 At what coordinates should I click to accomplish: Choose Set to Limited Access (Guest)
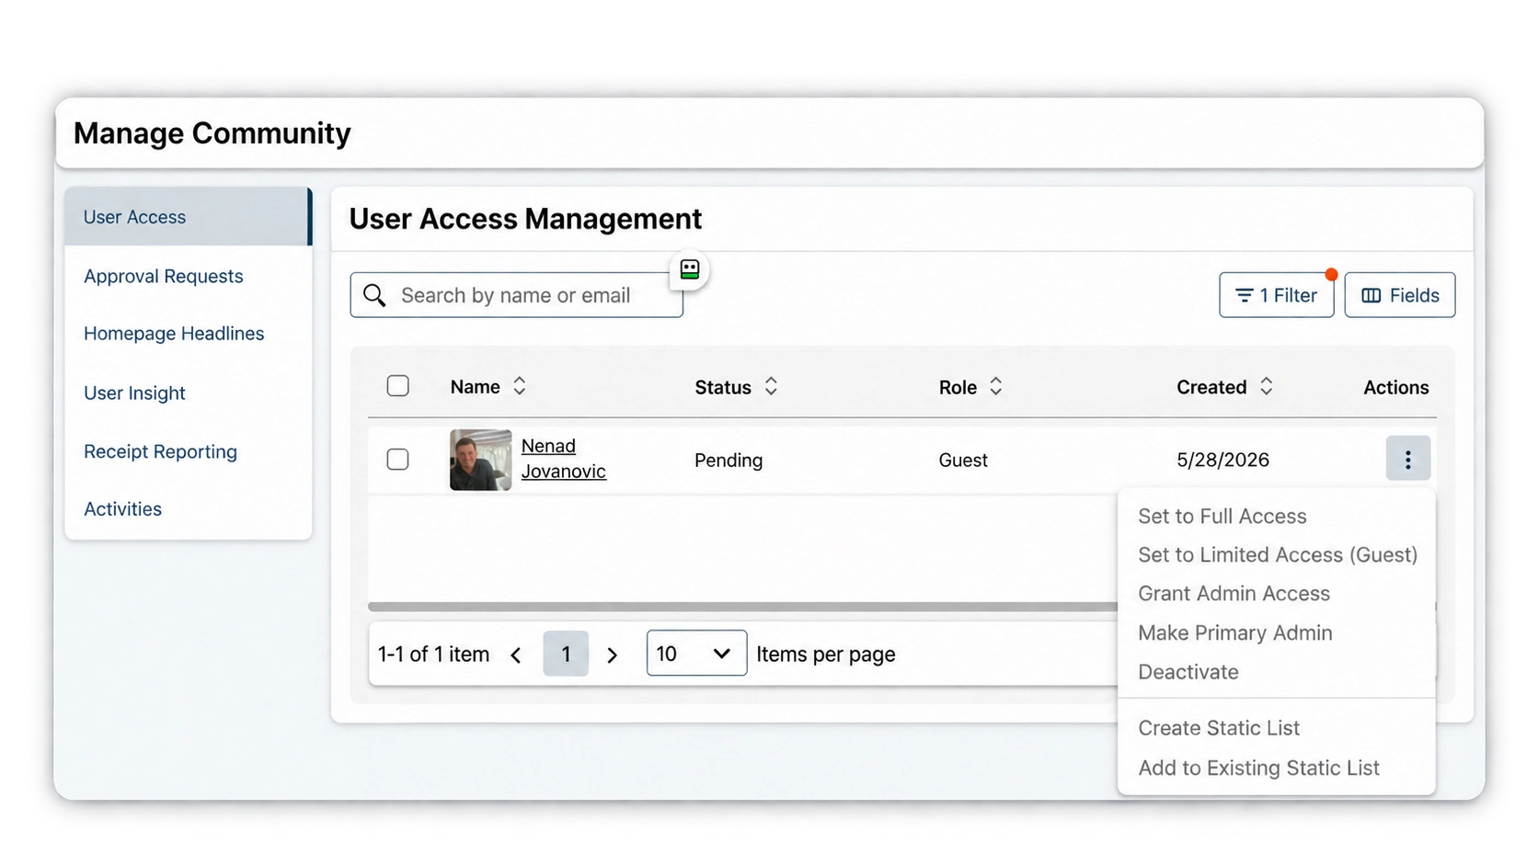click(1278, 554)
